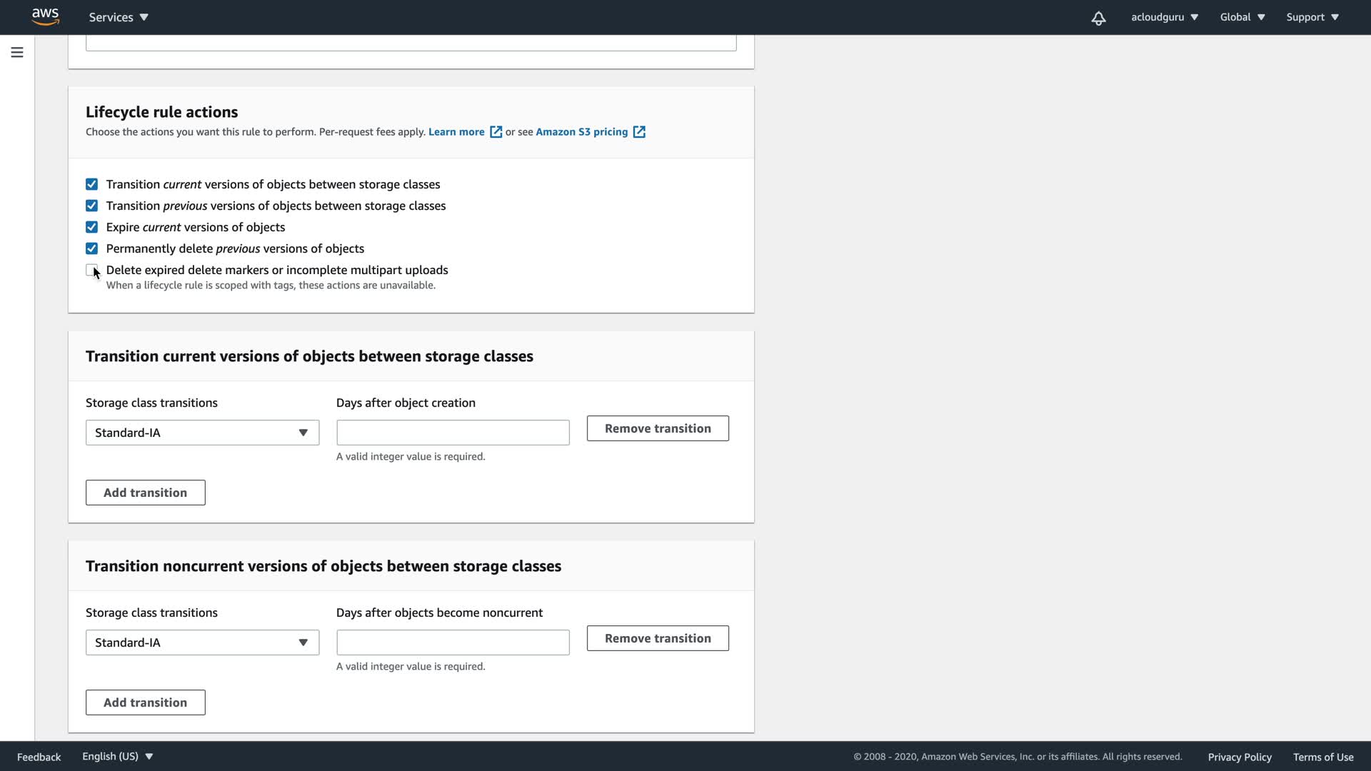Click external link icon beside Amazon S3 pricing
This screenshot has height=771, width=1371.
tap(639, 132)
